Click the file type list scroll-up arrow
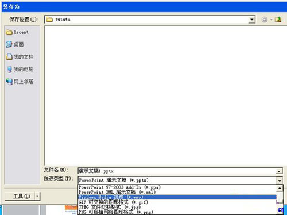The width and height of the screenshot is (287, 215). (x=280, y=188)
